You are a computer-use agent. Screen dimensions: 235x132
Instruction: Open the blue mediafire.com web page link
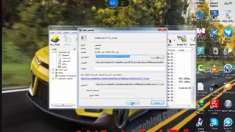115,78
